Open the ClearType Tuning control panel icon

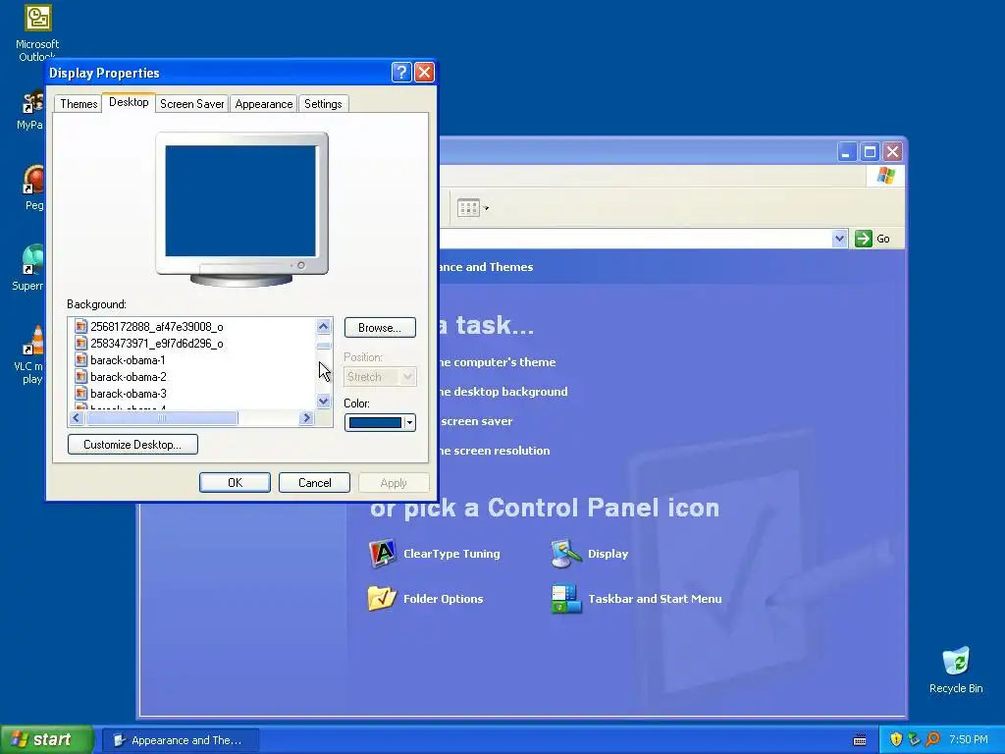(383, 554)
